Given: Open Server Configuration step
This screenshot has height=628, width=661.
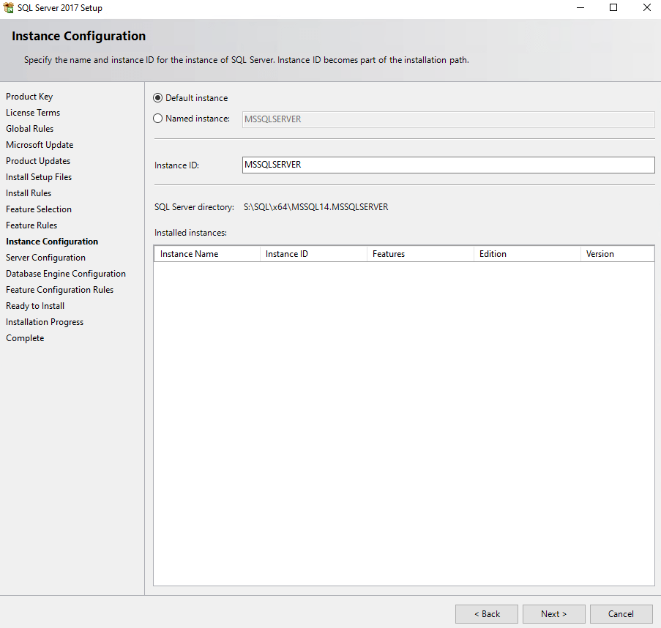Looking at the screenshot, I should click(45, 258).
